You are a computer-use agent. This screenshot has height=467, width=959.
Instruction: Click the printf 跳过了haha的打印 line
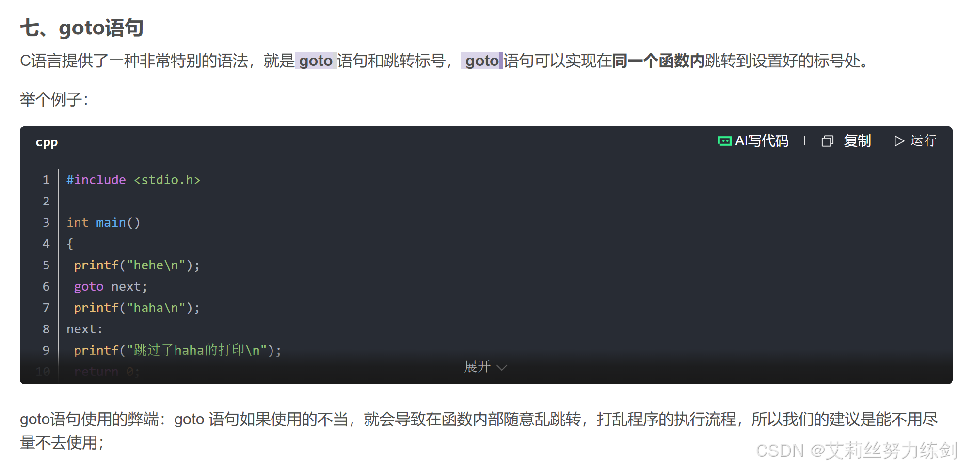pyautogui.click(x=177, y=350)
